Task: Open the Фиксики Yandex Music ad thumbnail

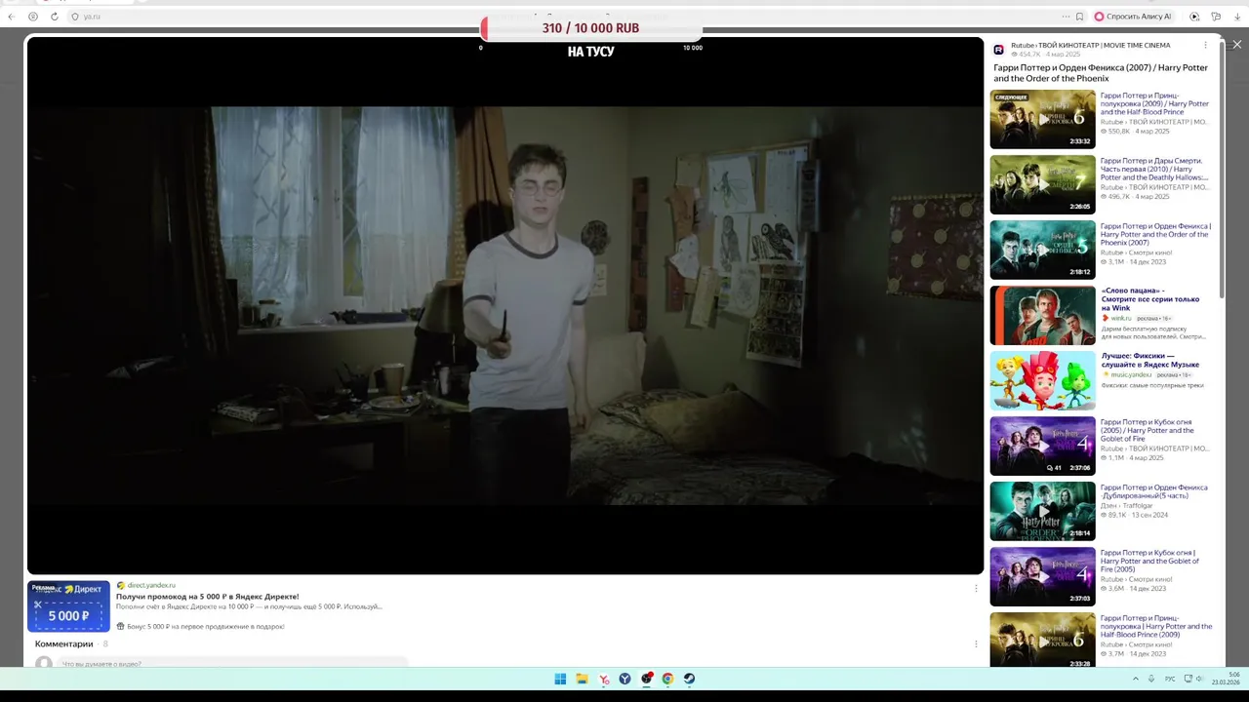Action: pyautogui.click(x=1042, y=380)
